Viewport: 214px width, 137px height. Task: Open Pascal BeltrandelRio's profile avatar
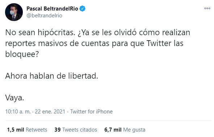click(x=14, y=12)
